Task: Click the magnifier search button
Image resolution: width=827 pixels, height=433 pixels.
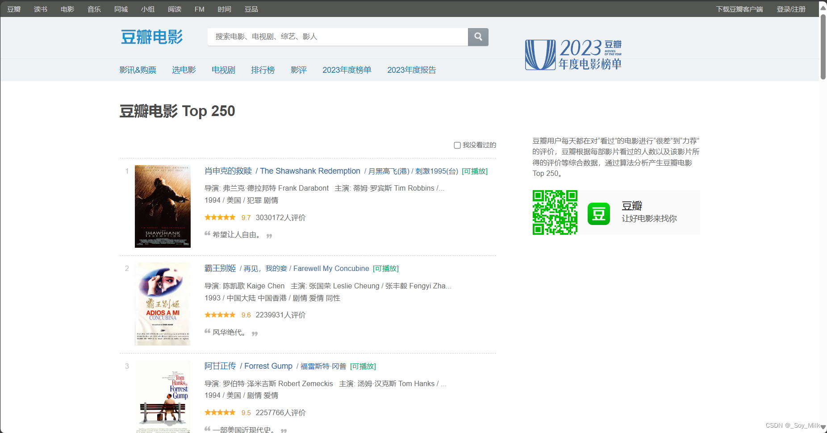Action: [x=478, y=37]
